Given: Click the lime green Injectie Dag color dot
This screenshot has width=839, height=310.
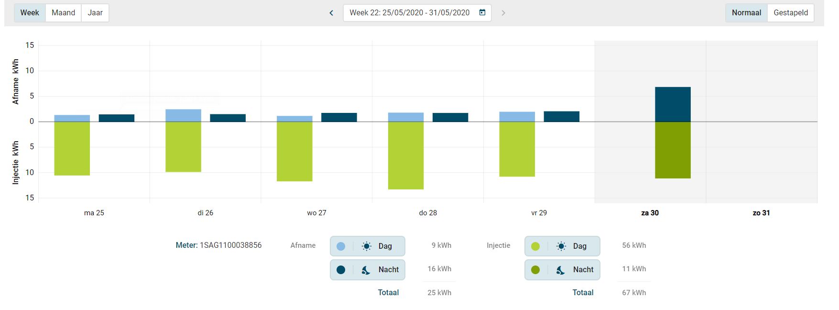Looking at the screenshot, I should point(535,246).
